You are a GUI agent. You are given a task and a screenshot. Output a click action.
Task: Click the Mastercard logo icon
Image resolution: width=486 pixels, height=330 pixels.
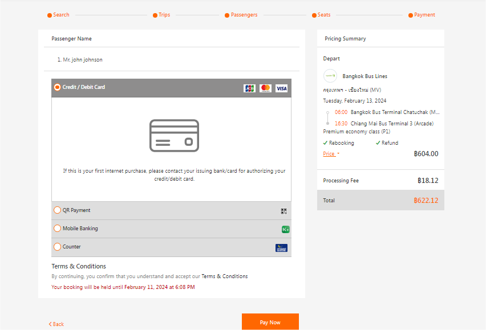[x=265, y=88]
